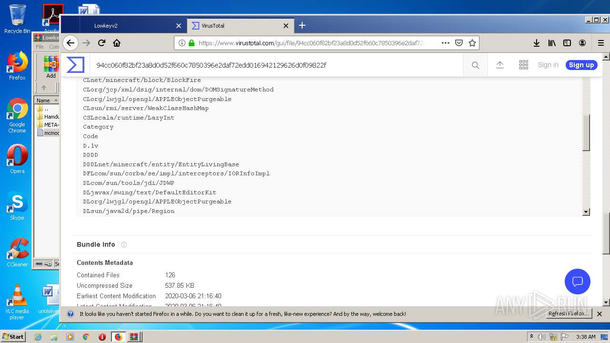Select the 'DLsun/java2d/pipe/Region' string
610x343 pixels.
coord(129,211)
